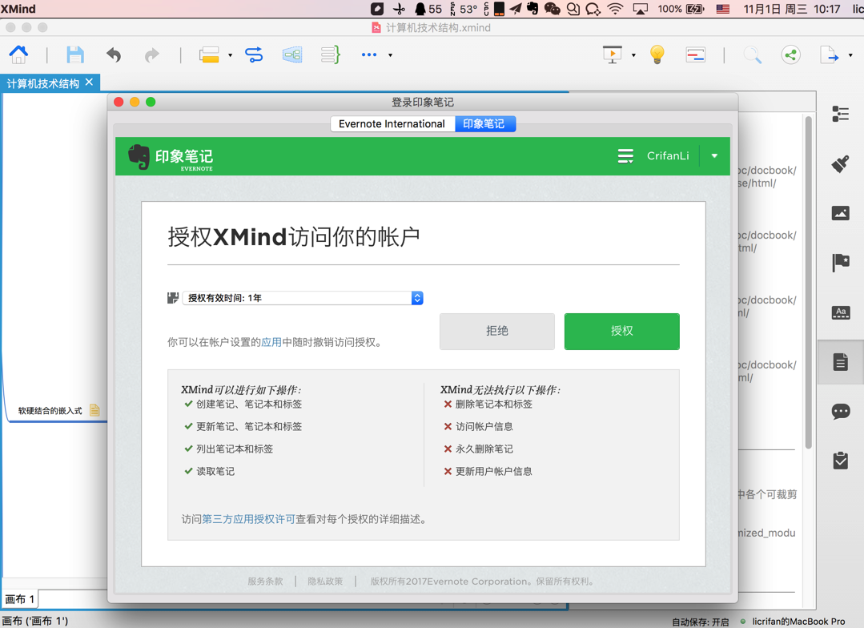Expand the more options dropdown arrow
The image size is (864, 628).
pyautogui.click(x=390, y=55)
